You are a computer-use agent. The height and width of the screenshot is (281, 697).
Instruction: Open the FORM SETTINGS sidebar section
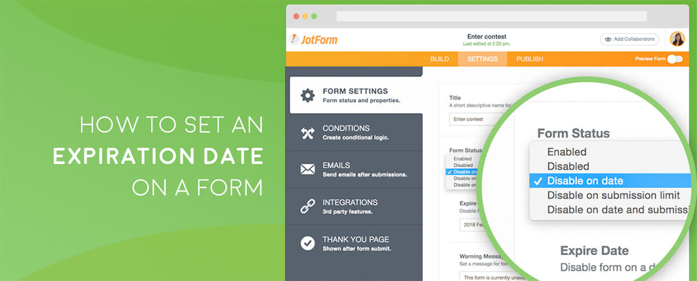pyautogui.click(x=356, y=95)
